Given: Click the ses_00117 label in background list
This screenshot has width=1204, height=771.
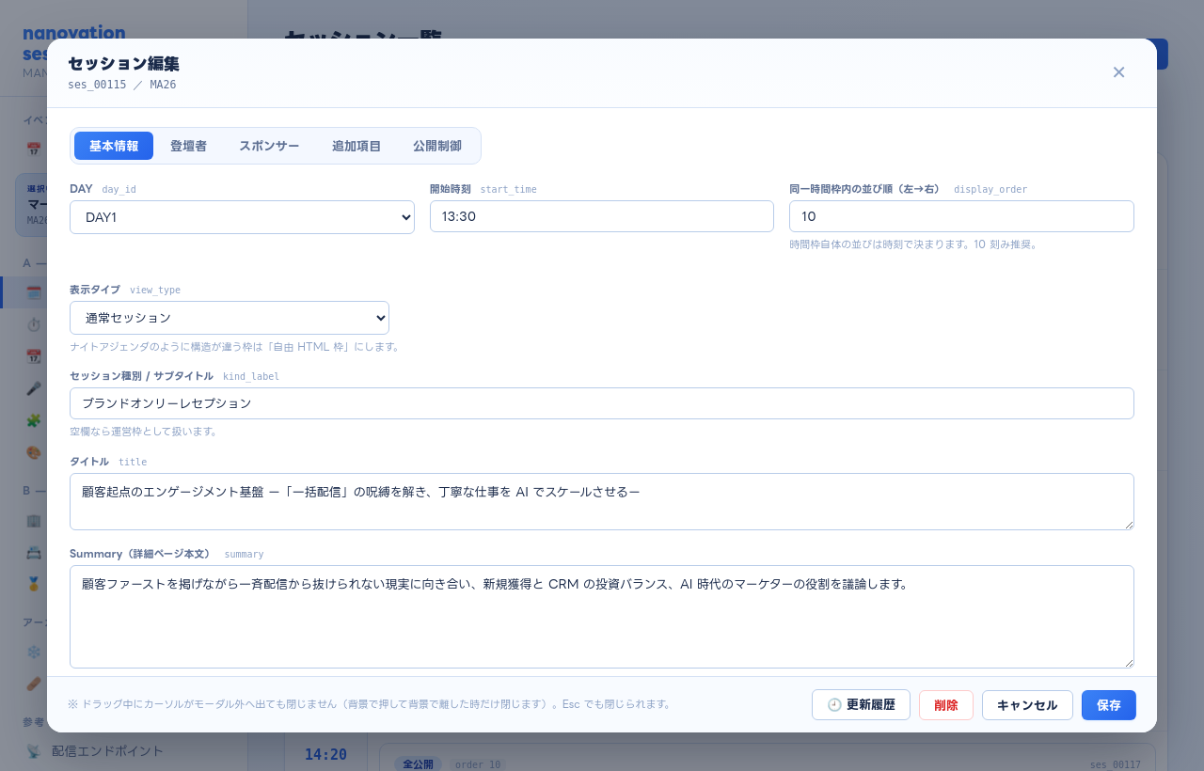Looking at the screenshot, I should pos(1115,764).
